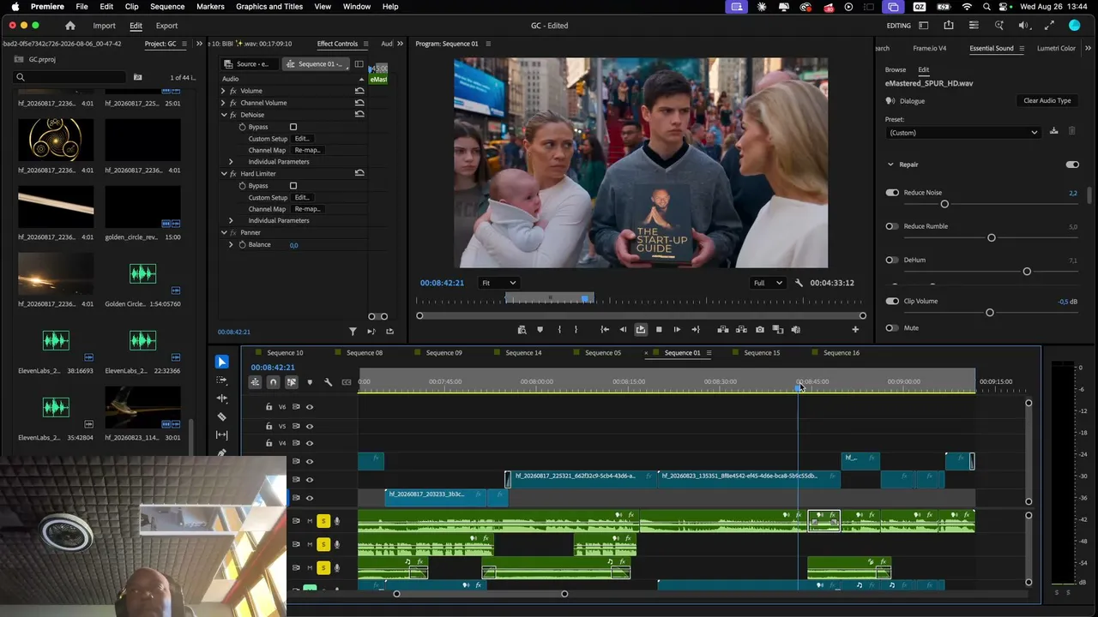Image resolution: width=1098 pixels, height=617 pixels.
Task: Click DeNoise Custom Setup Edit button
Action: pos(302,139)
